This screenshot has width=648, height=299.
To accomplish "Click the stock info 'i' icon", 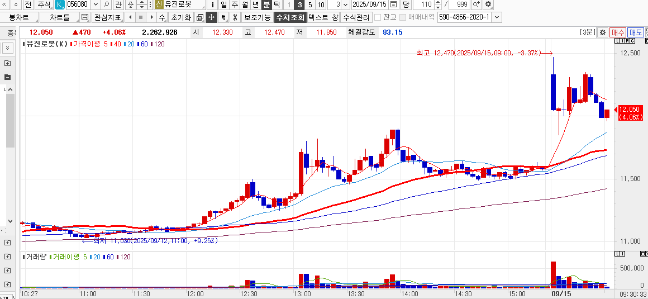I will coord(212,4).
